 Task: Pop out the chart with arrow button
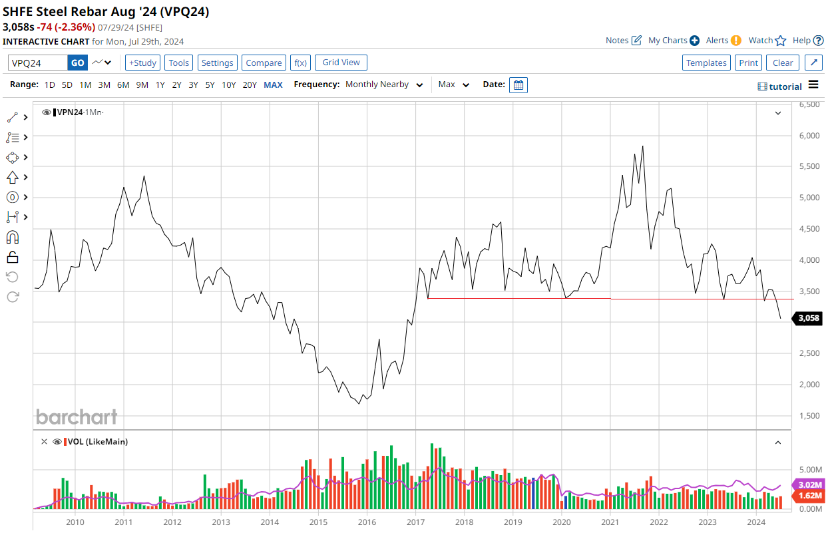(x=813, y=63)
